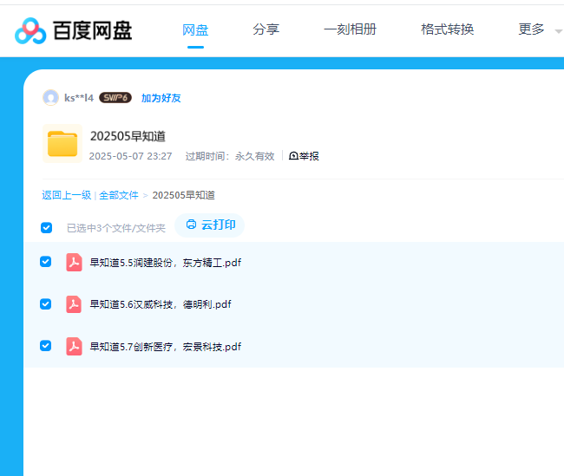Go to the 一刻相册 tab
Viewport: 564px width, 476px height.
[x=350, y=29]
